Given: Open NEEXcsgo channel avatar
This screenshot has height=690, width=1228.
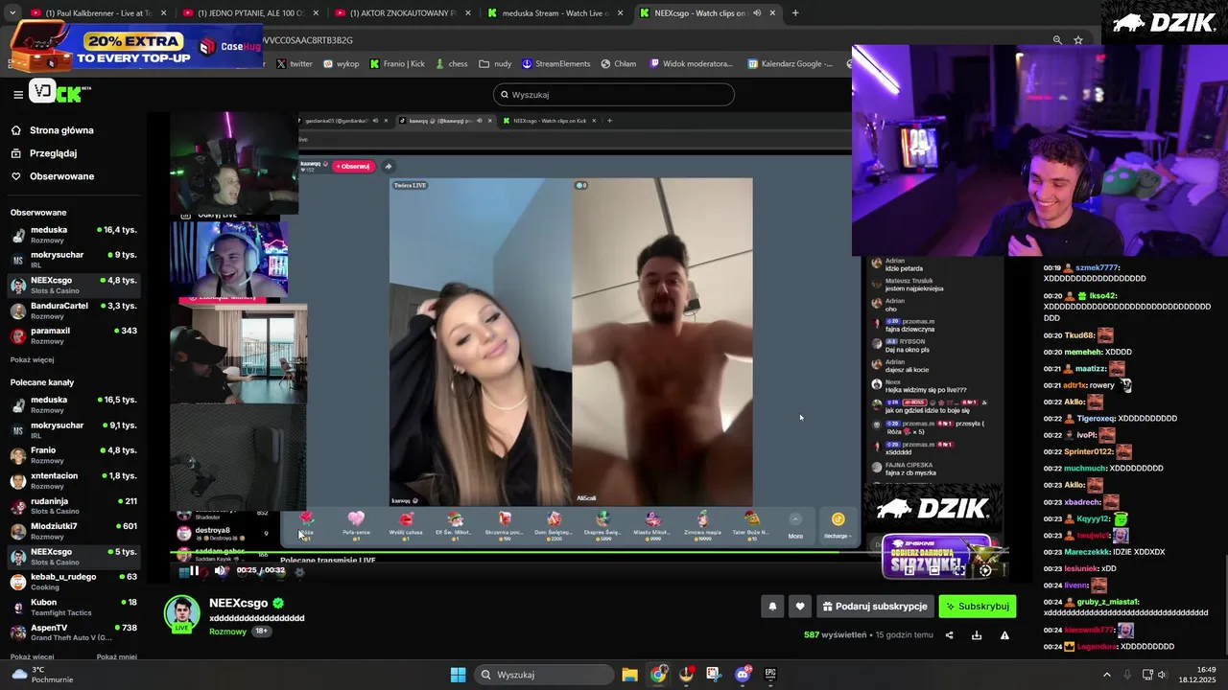Looking at the screenshot, I should 181,614.
